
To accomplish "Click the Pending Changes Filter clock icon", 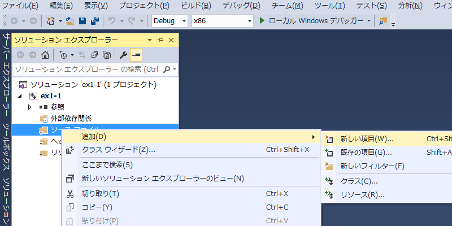I will tap(63, 55).
